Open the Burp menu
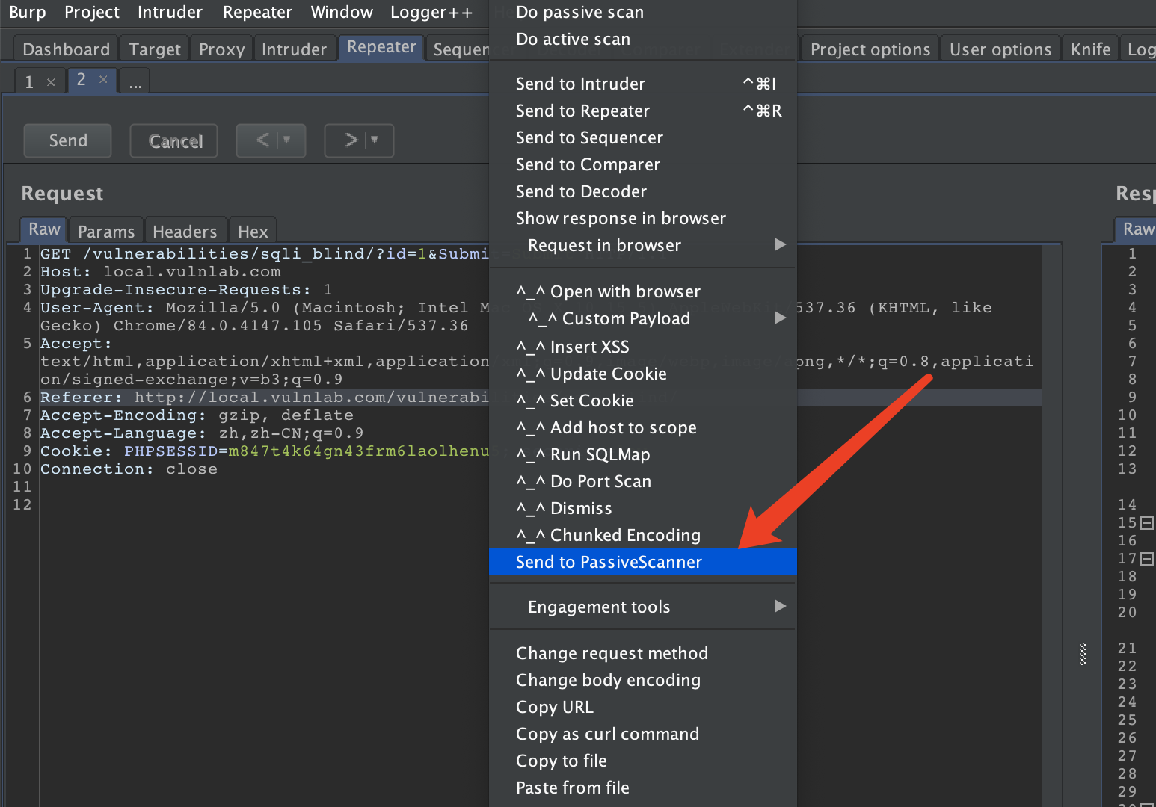The image size is (1156, 807). point(28,12)
